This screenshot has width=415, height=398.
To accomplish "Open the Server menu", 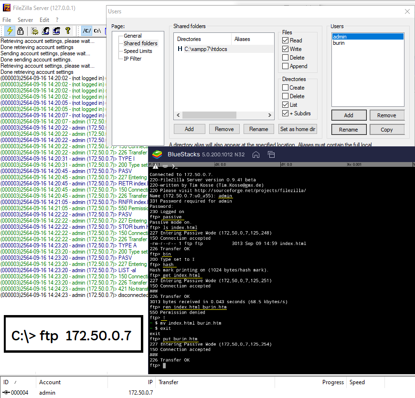I will click(x=25, y=20).
